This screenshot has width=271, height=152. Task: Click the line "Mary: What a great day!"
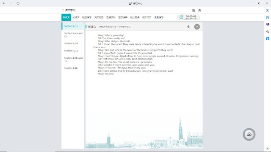(x=111, y=35)
